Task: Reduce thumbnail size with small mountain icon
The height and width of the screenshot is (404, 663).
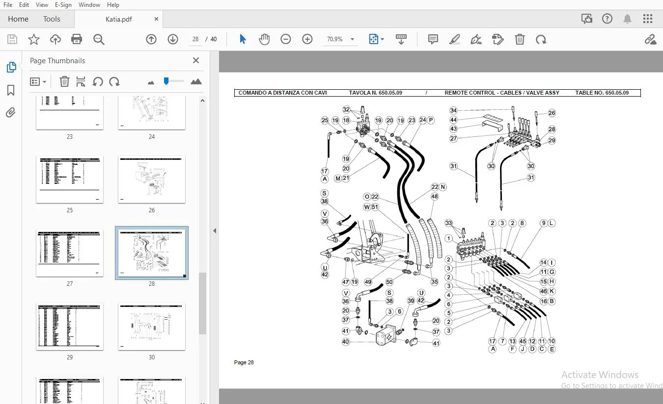Action: pos(151,82)
